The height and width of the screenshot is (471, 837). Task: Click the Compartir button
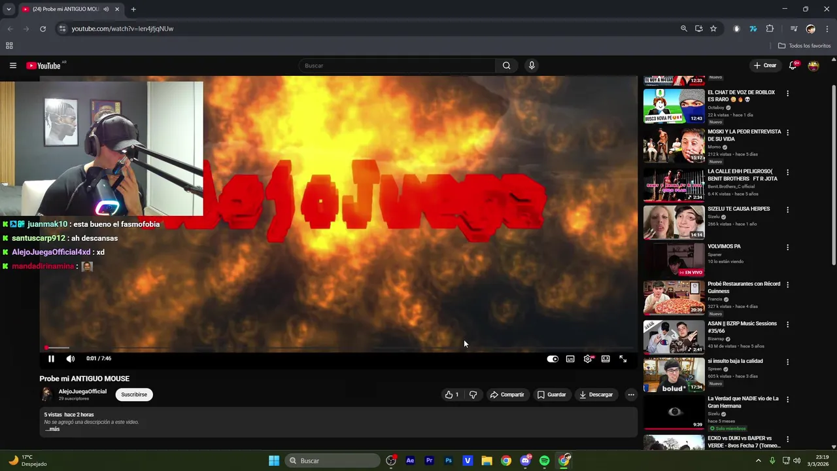(x=507, y=394)
